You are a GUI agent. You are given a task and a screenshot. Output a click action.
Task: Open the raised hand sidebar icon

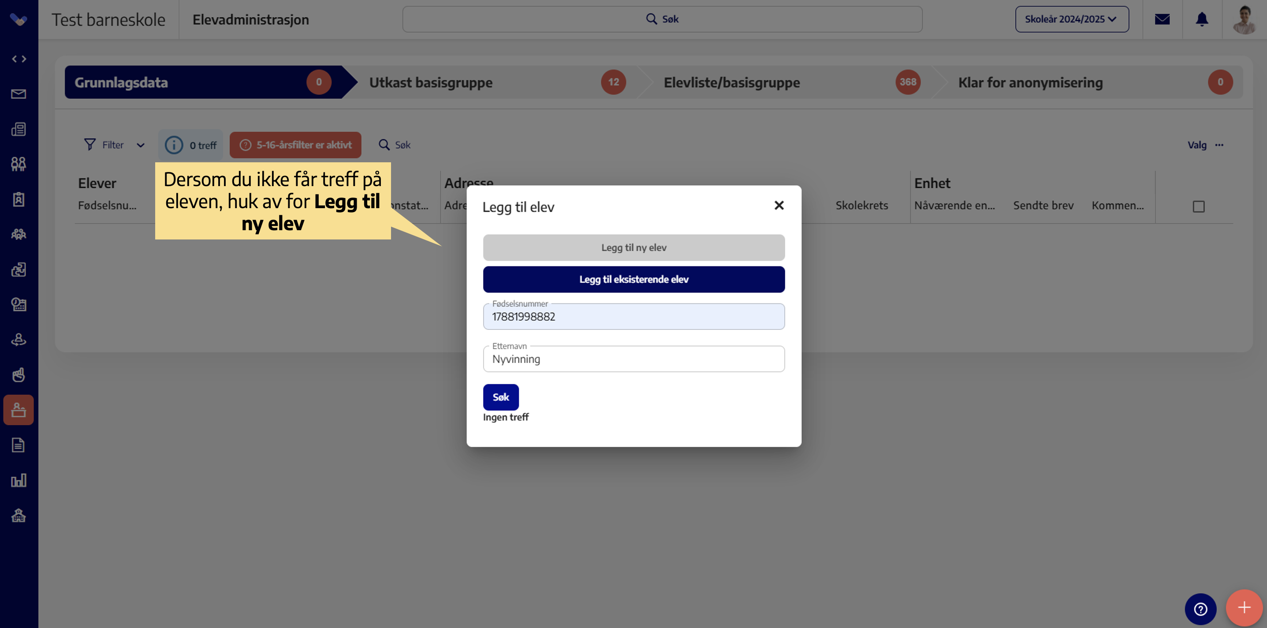19,375
